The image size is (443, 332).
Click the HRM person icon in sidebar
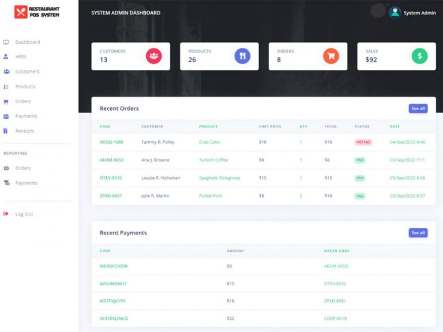(6, 56)
